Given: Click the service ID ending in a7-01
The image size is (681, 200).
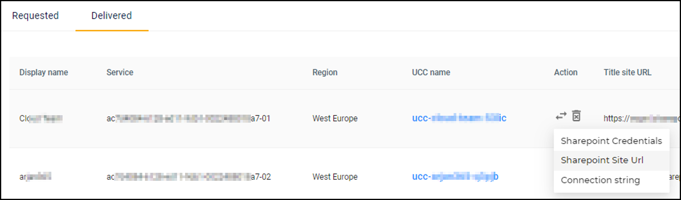Looking at the screenshot, I should click(188, 118).
